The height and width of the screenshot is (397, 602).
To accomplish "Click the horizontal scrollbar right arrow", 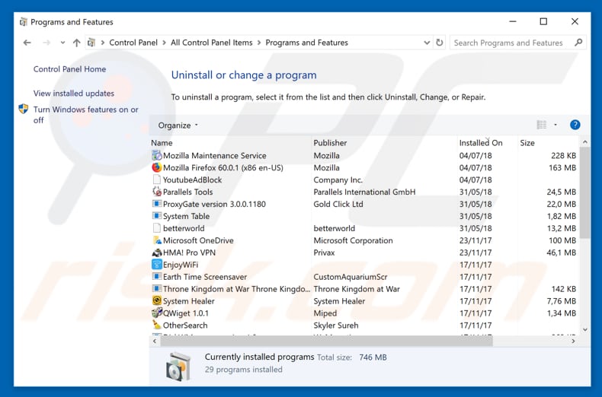I will pos(573,341).
